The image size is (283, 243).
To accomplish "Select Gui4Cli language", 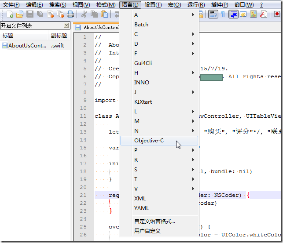I will (x=159, y=63).
